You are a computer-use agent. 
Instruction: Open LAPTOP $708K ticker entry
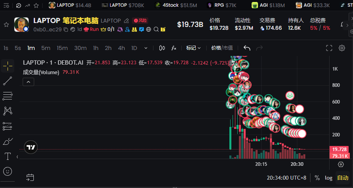point(123,5)
